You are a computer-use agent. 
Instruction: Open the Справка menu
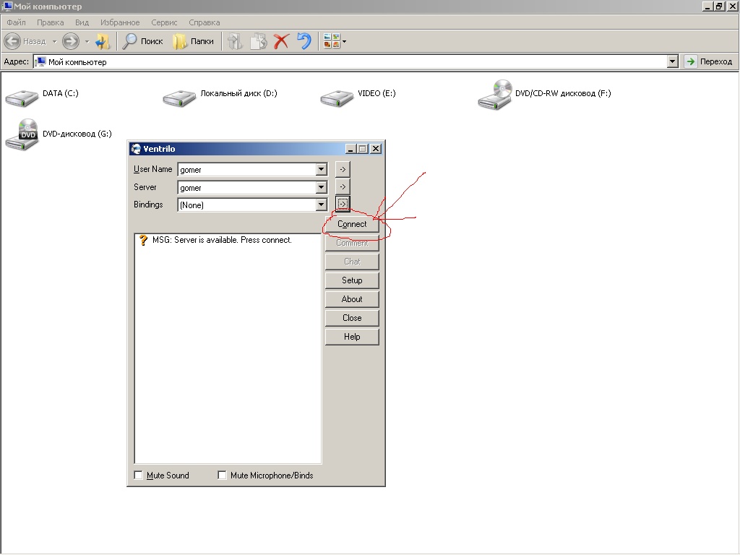tap(204, 22)
